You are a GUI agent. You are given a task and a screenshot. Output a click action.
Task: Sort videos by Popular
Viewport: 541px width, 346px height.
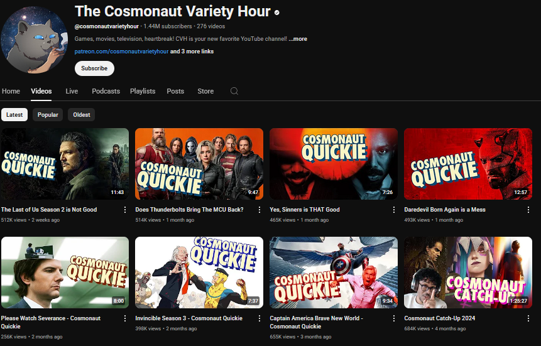click(x=48, y=115)
